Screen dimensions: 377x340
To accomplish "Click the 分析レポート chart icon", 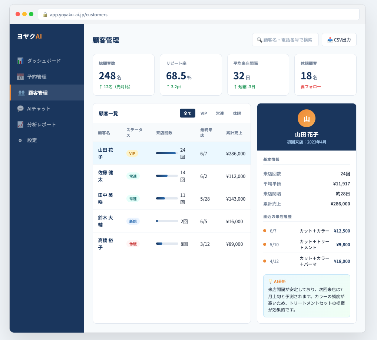I will pos(20,125).
